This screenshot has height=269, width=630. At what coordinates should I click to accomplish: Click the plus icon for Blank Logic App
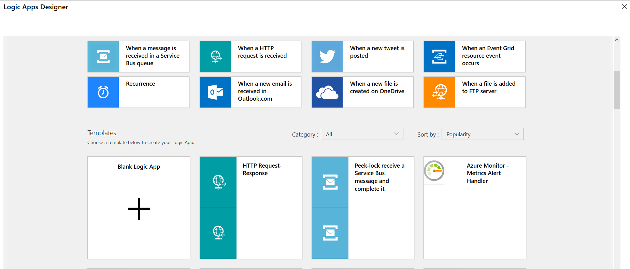tap(139, 209)
